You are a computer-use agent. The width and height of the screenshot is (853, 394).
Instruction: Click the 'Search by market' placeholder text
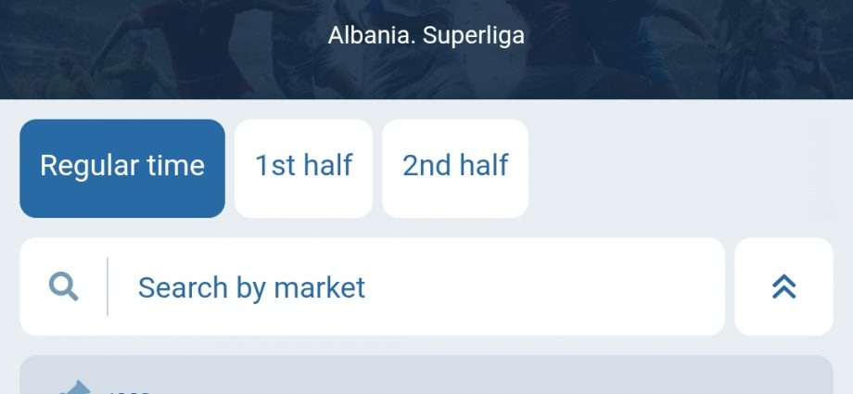(x=251, y=287)
